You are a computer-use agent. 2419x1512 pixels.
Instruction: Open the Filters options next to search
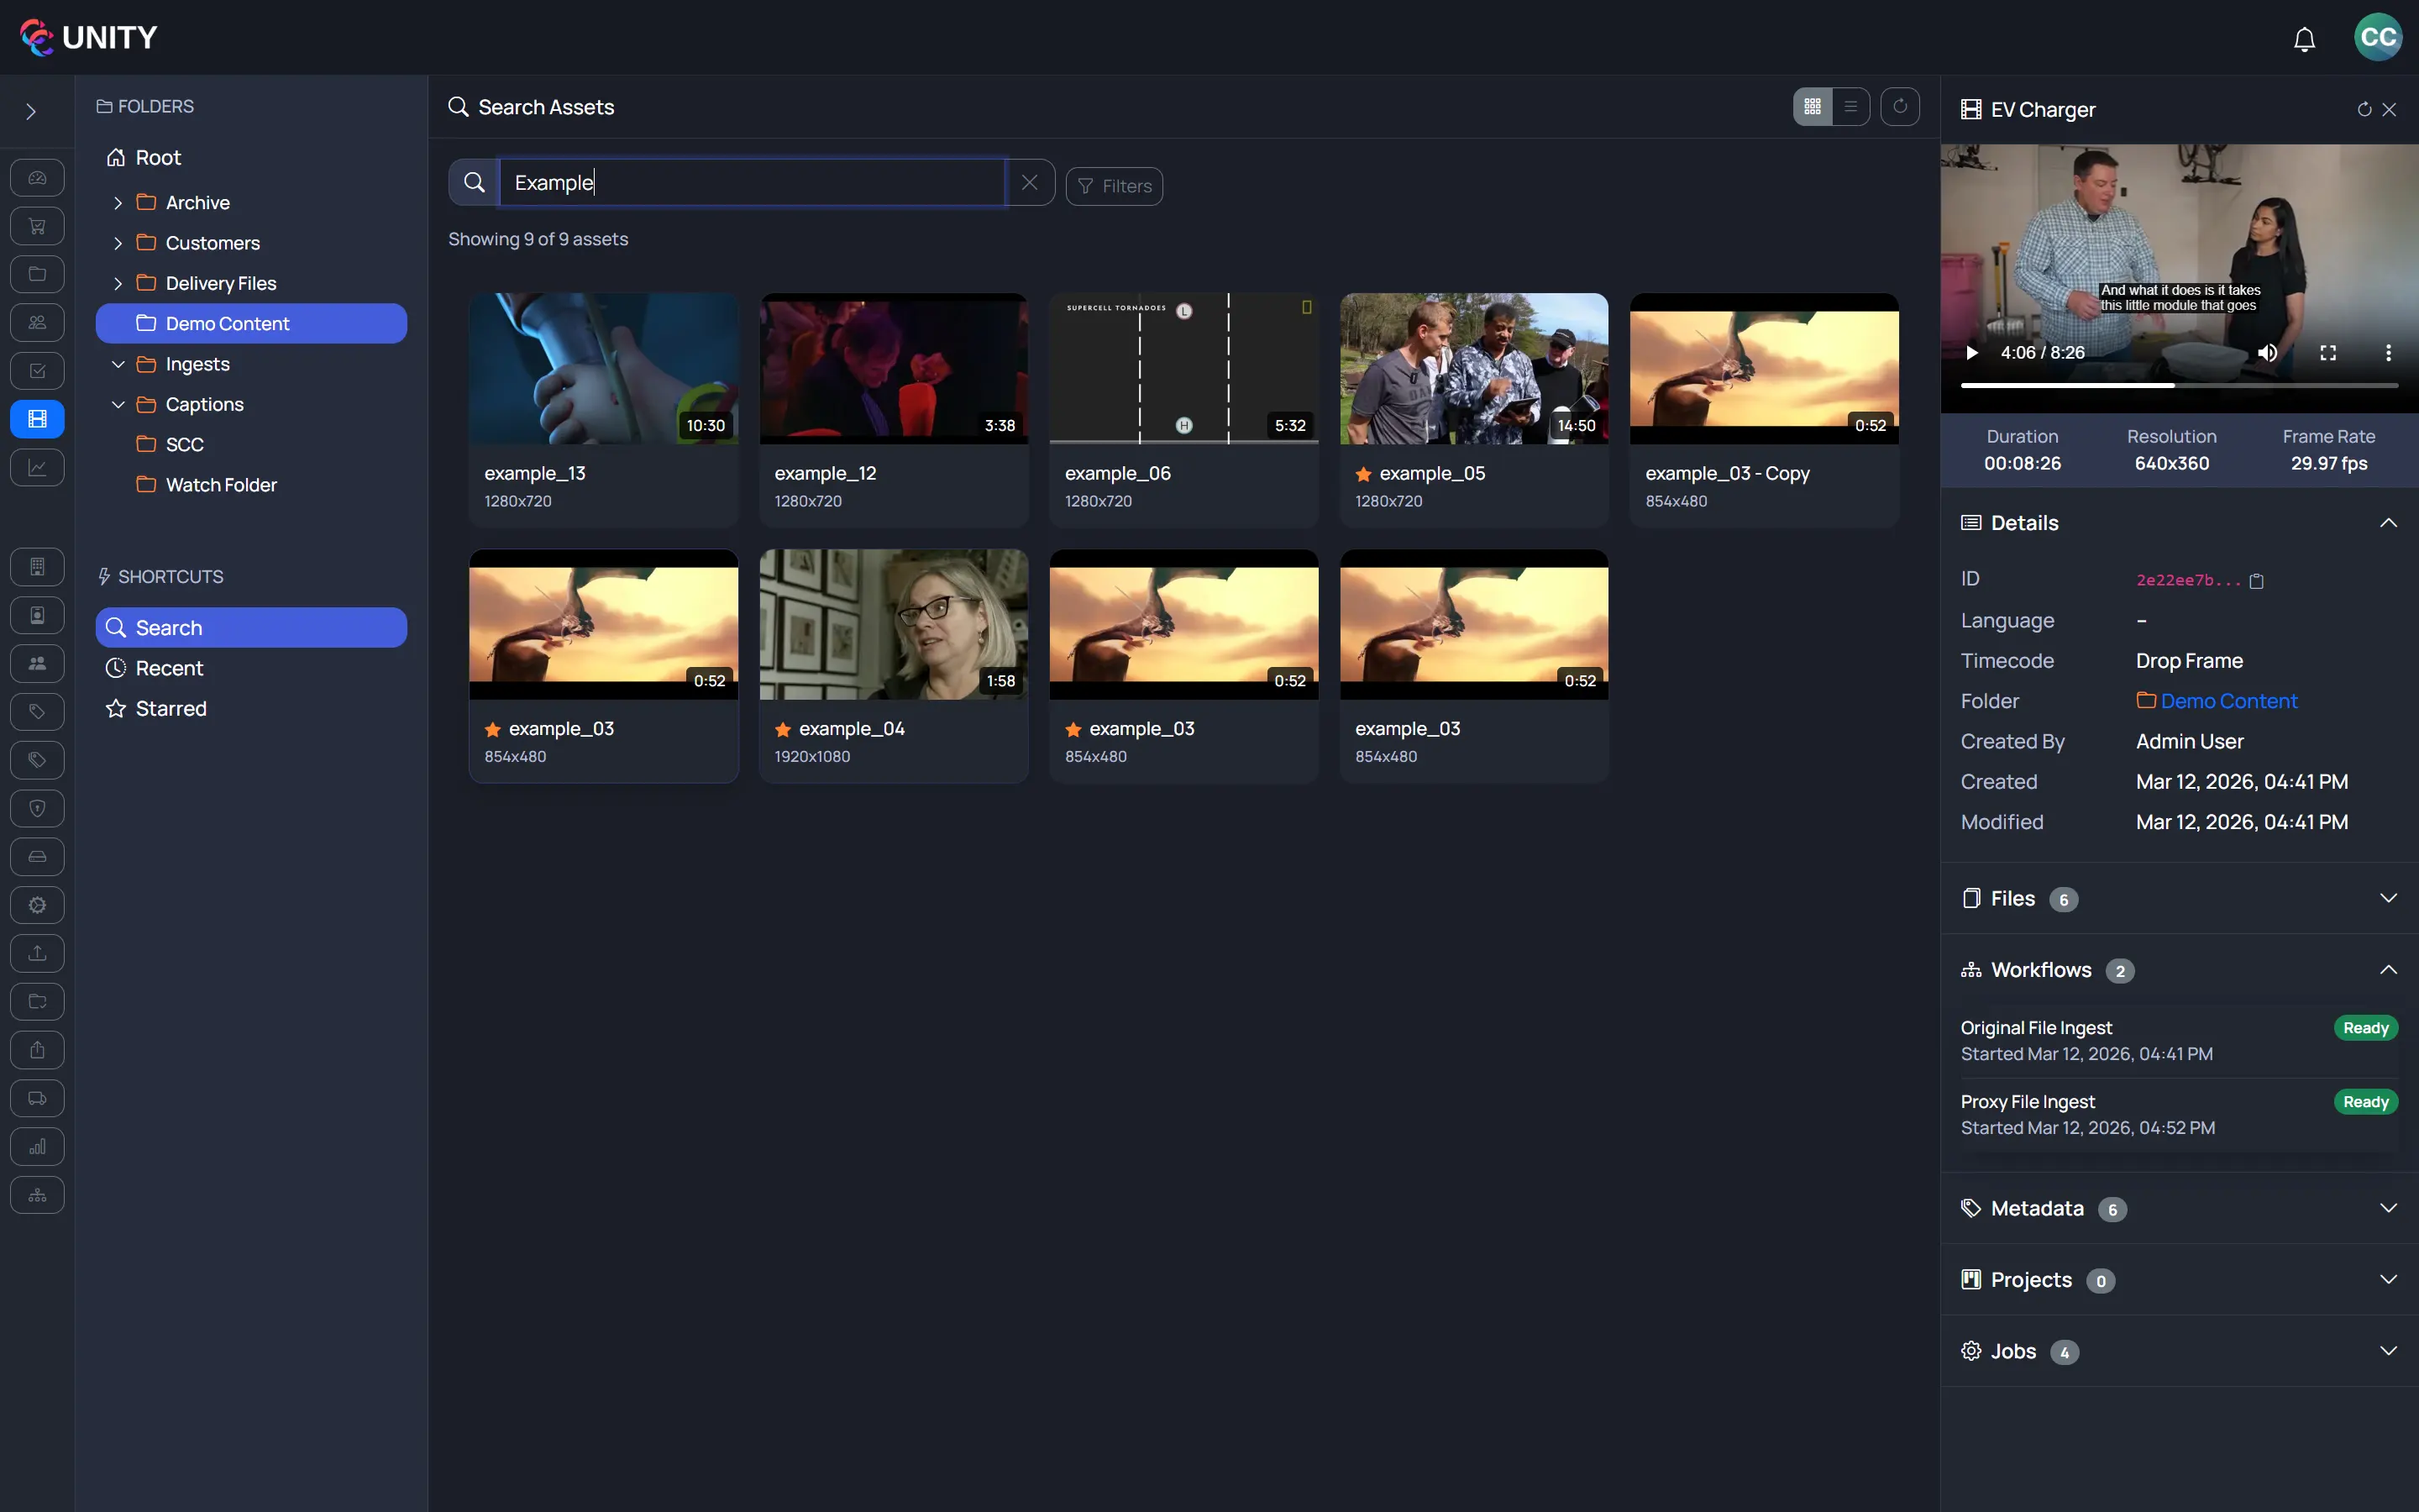tap(1113, 186)
